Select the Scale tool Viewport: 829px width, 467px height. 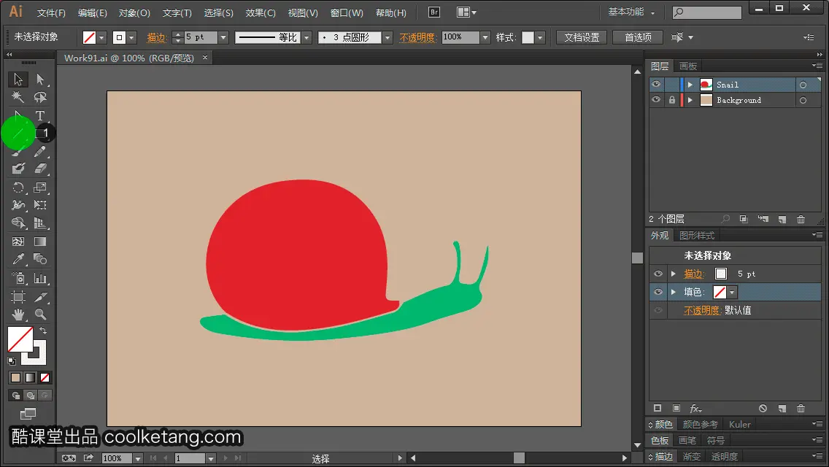(40, 188)
